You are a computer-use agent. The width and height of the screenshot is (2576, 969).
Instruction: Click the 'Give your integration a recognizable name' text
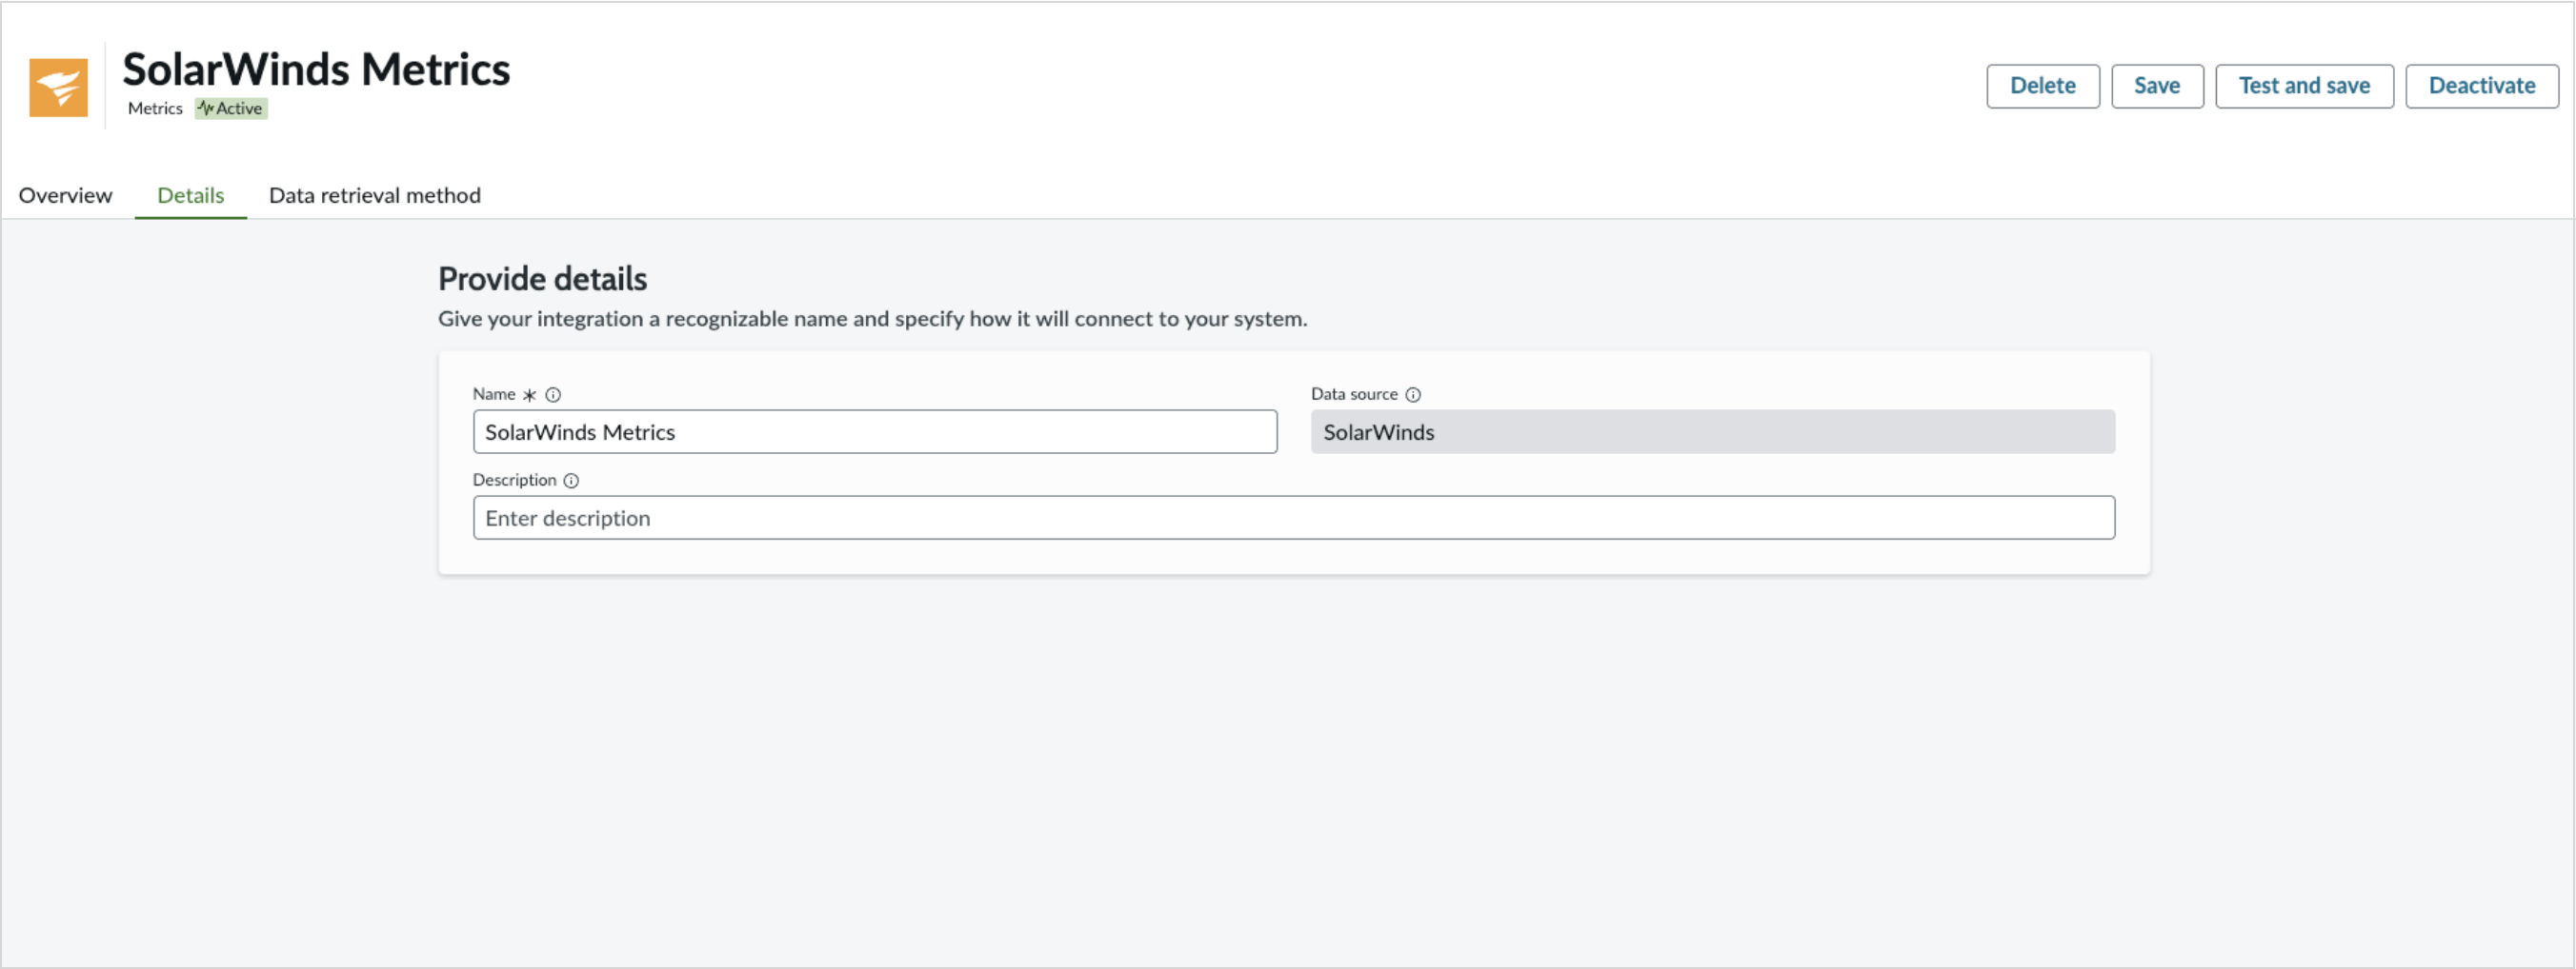[872, 319]
